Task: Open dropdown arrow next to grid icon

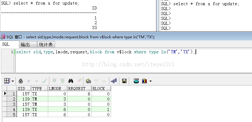Action: (x=13, y=81)
